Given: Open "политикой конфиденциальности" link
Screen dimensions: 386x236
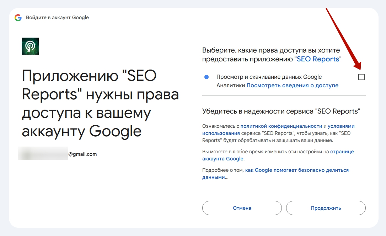Looking at the screenshot, I should pos(281,126).
